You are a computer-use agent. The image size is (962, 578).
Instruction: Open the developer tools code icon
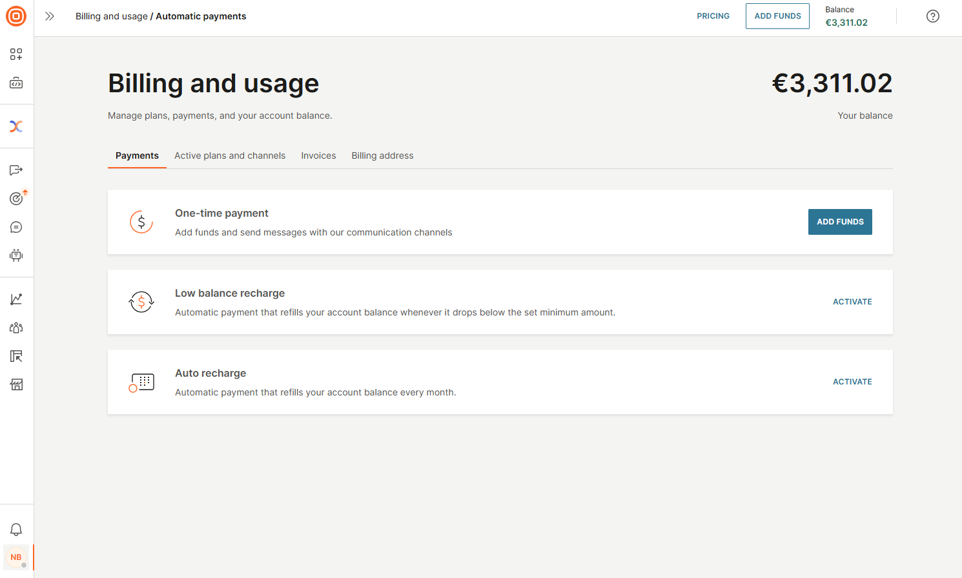(x=16, y=83)
